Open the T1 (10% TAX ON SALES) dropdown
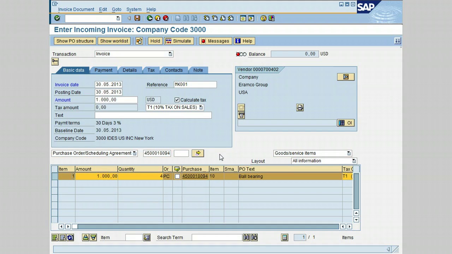The height and width of the screenshot is (254, 452). (x=201, y=107)
